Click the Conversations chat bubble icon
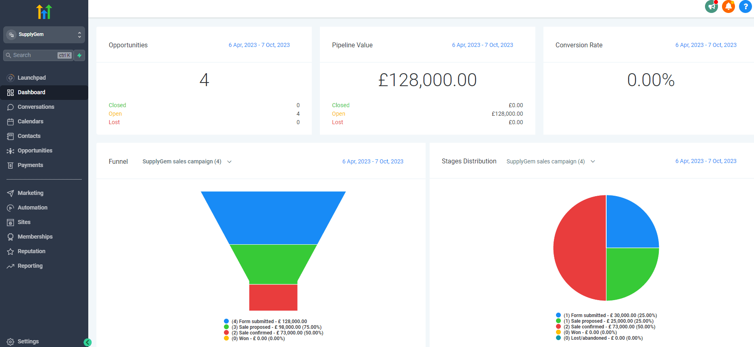Viewport: 754px width, 347px height. click(11, 107)
